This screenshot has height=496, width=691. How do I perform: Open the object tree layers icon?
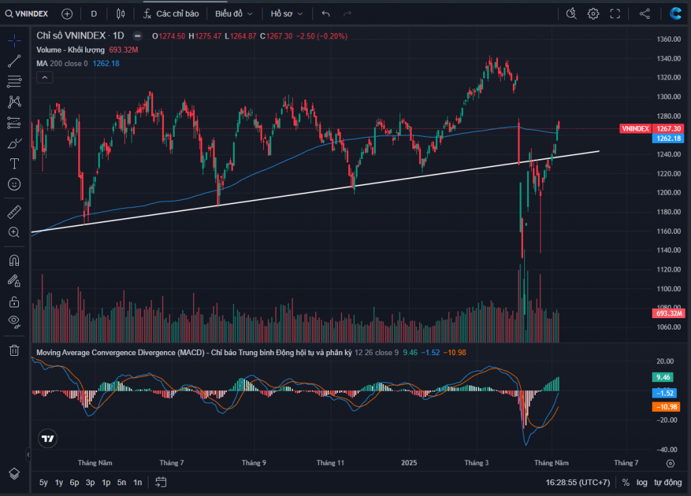pyautogui.click(x=14, y=474)
